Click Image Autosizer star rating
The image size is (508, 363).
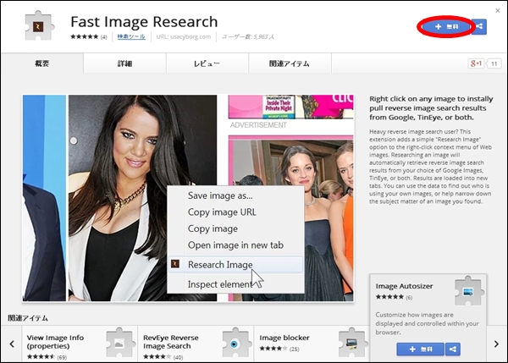389,297
